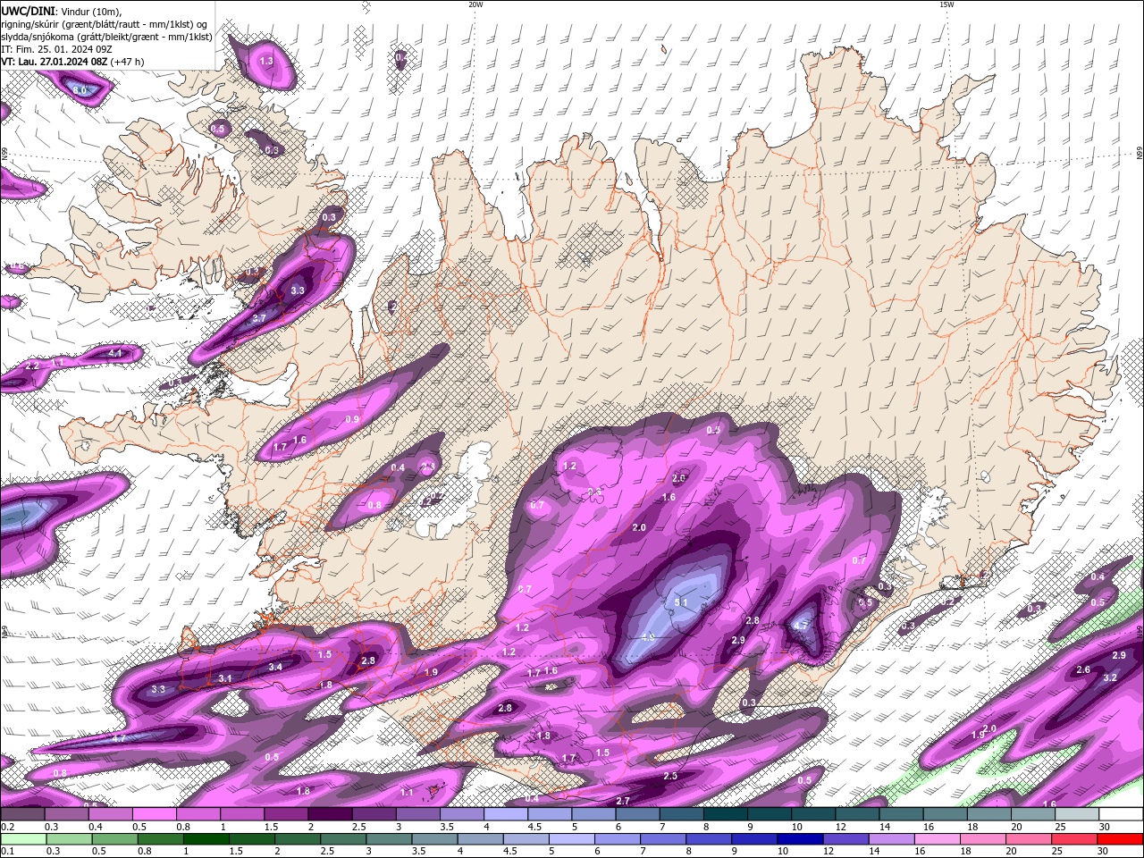Pick the navy blue swatch in the rain scale

click(x=799, y=839)
